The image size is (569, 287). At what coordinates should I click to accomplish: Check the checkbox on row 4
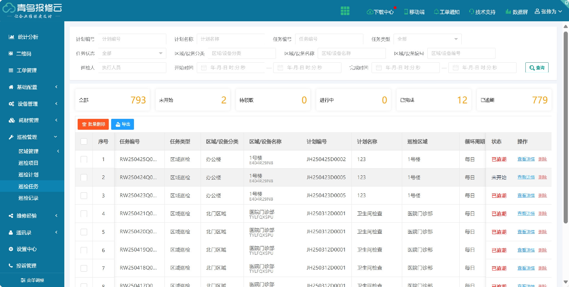coord(84,214)
